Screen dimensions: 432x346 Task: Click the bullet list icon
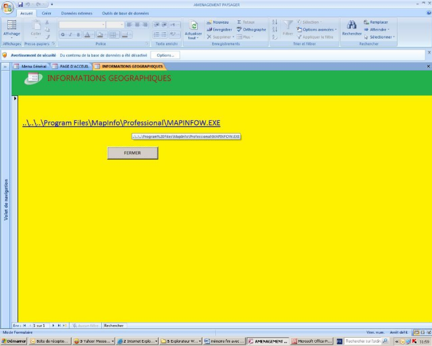click(164, 34)
